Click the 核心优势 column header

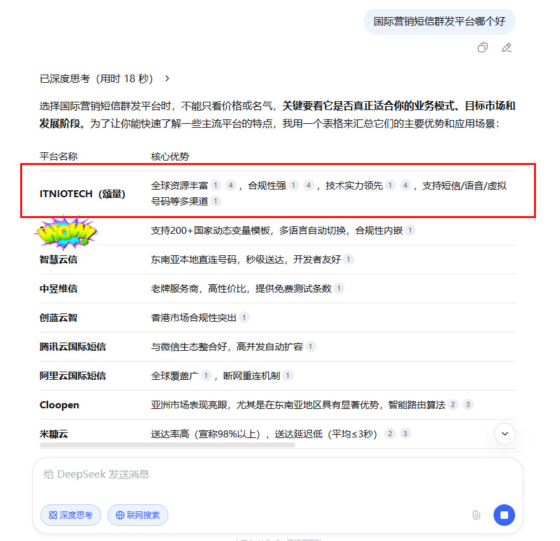[170, 156]
